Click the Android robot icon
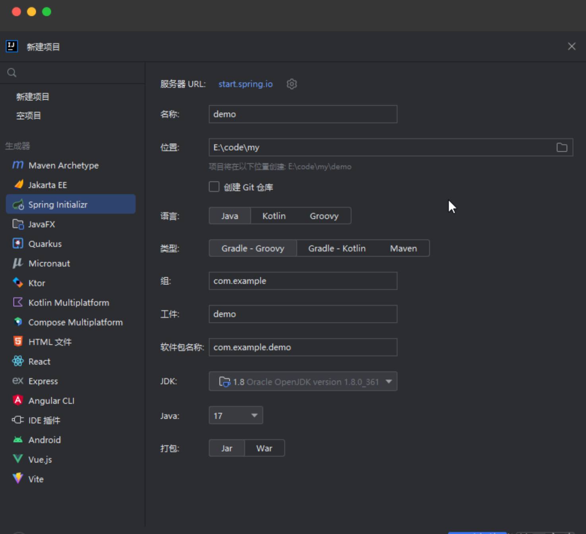586x534 pixels. coord(18,439)
